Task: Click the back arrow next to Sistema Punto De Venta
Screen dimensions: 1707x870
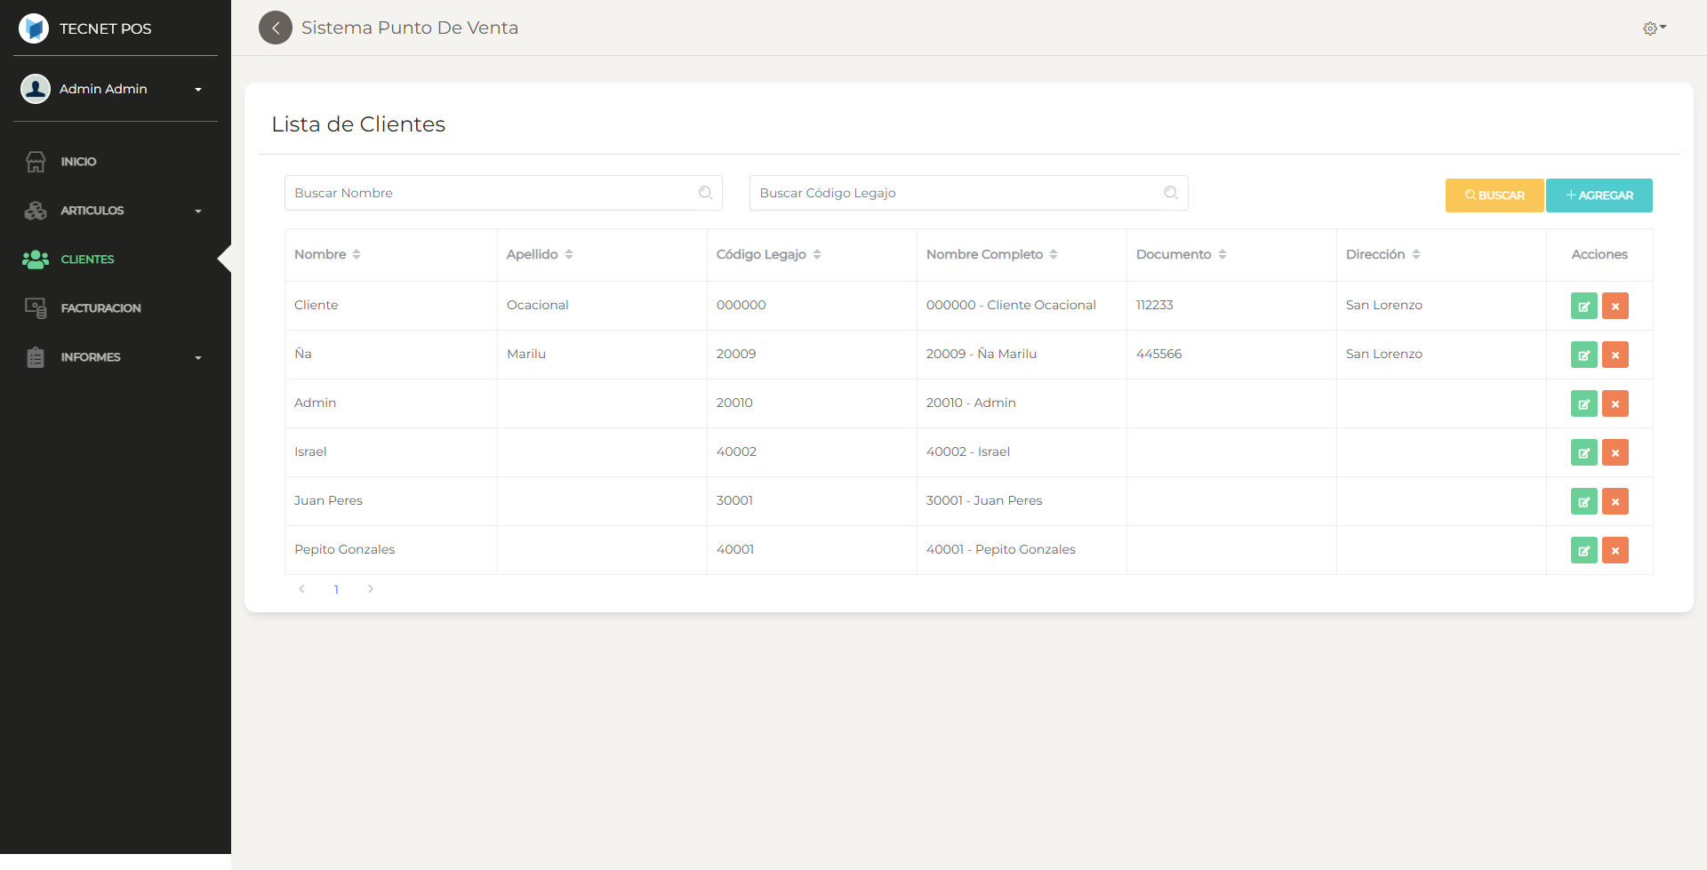Action: pos(275,28)
